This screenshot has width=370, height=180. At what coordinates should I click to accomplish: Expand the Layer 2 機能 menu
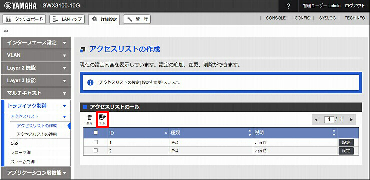pos(36,68)
